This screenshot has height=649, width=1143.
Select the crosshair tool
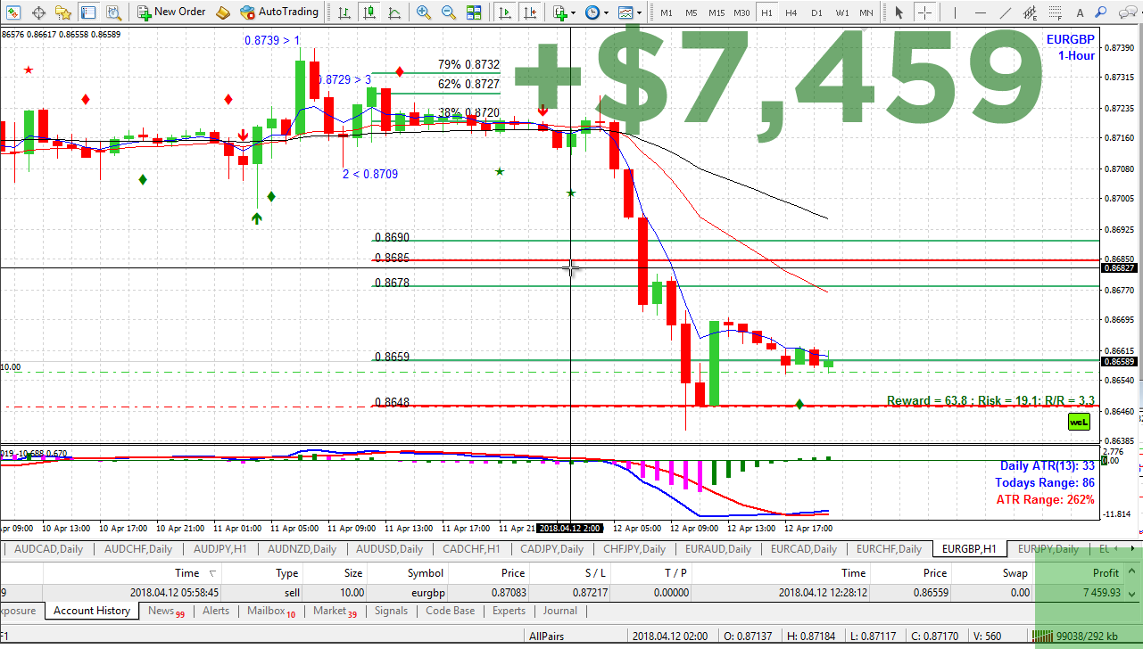[925, 12]
